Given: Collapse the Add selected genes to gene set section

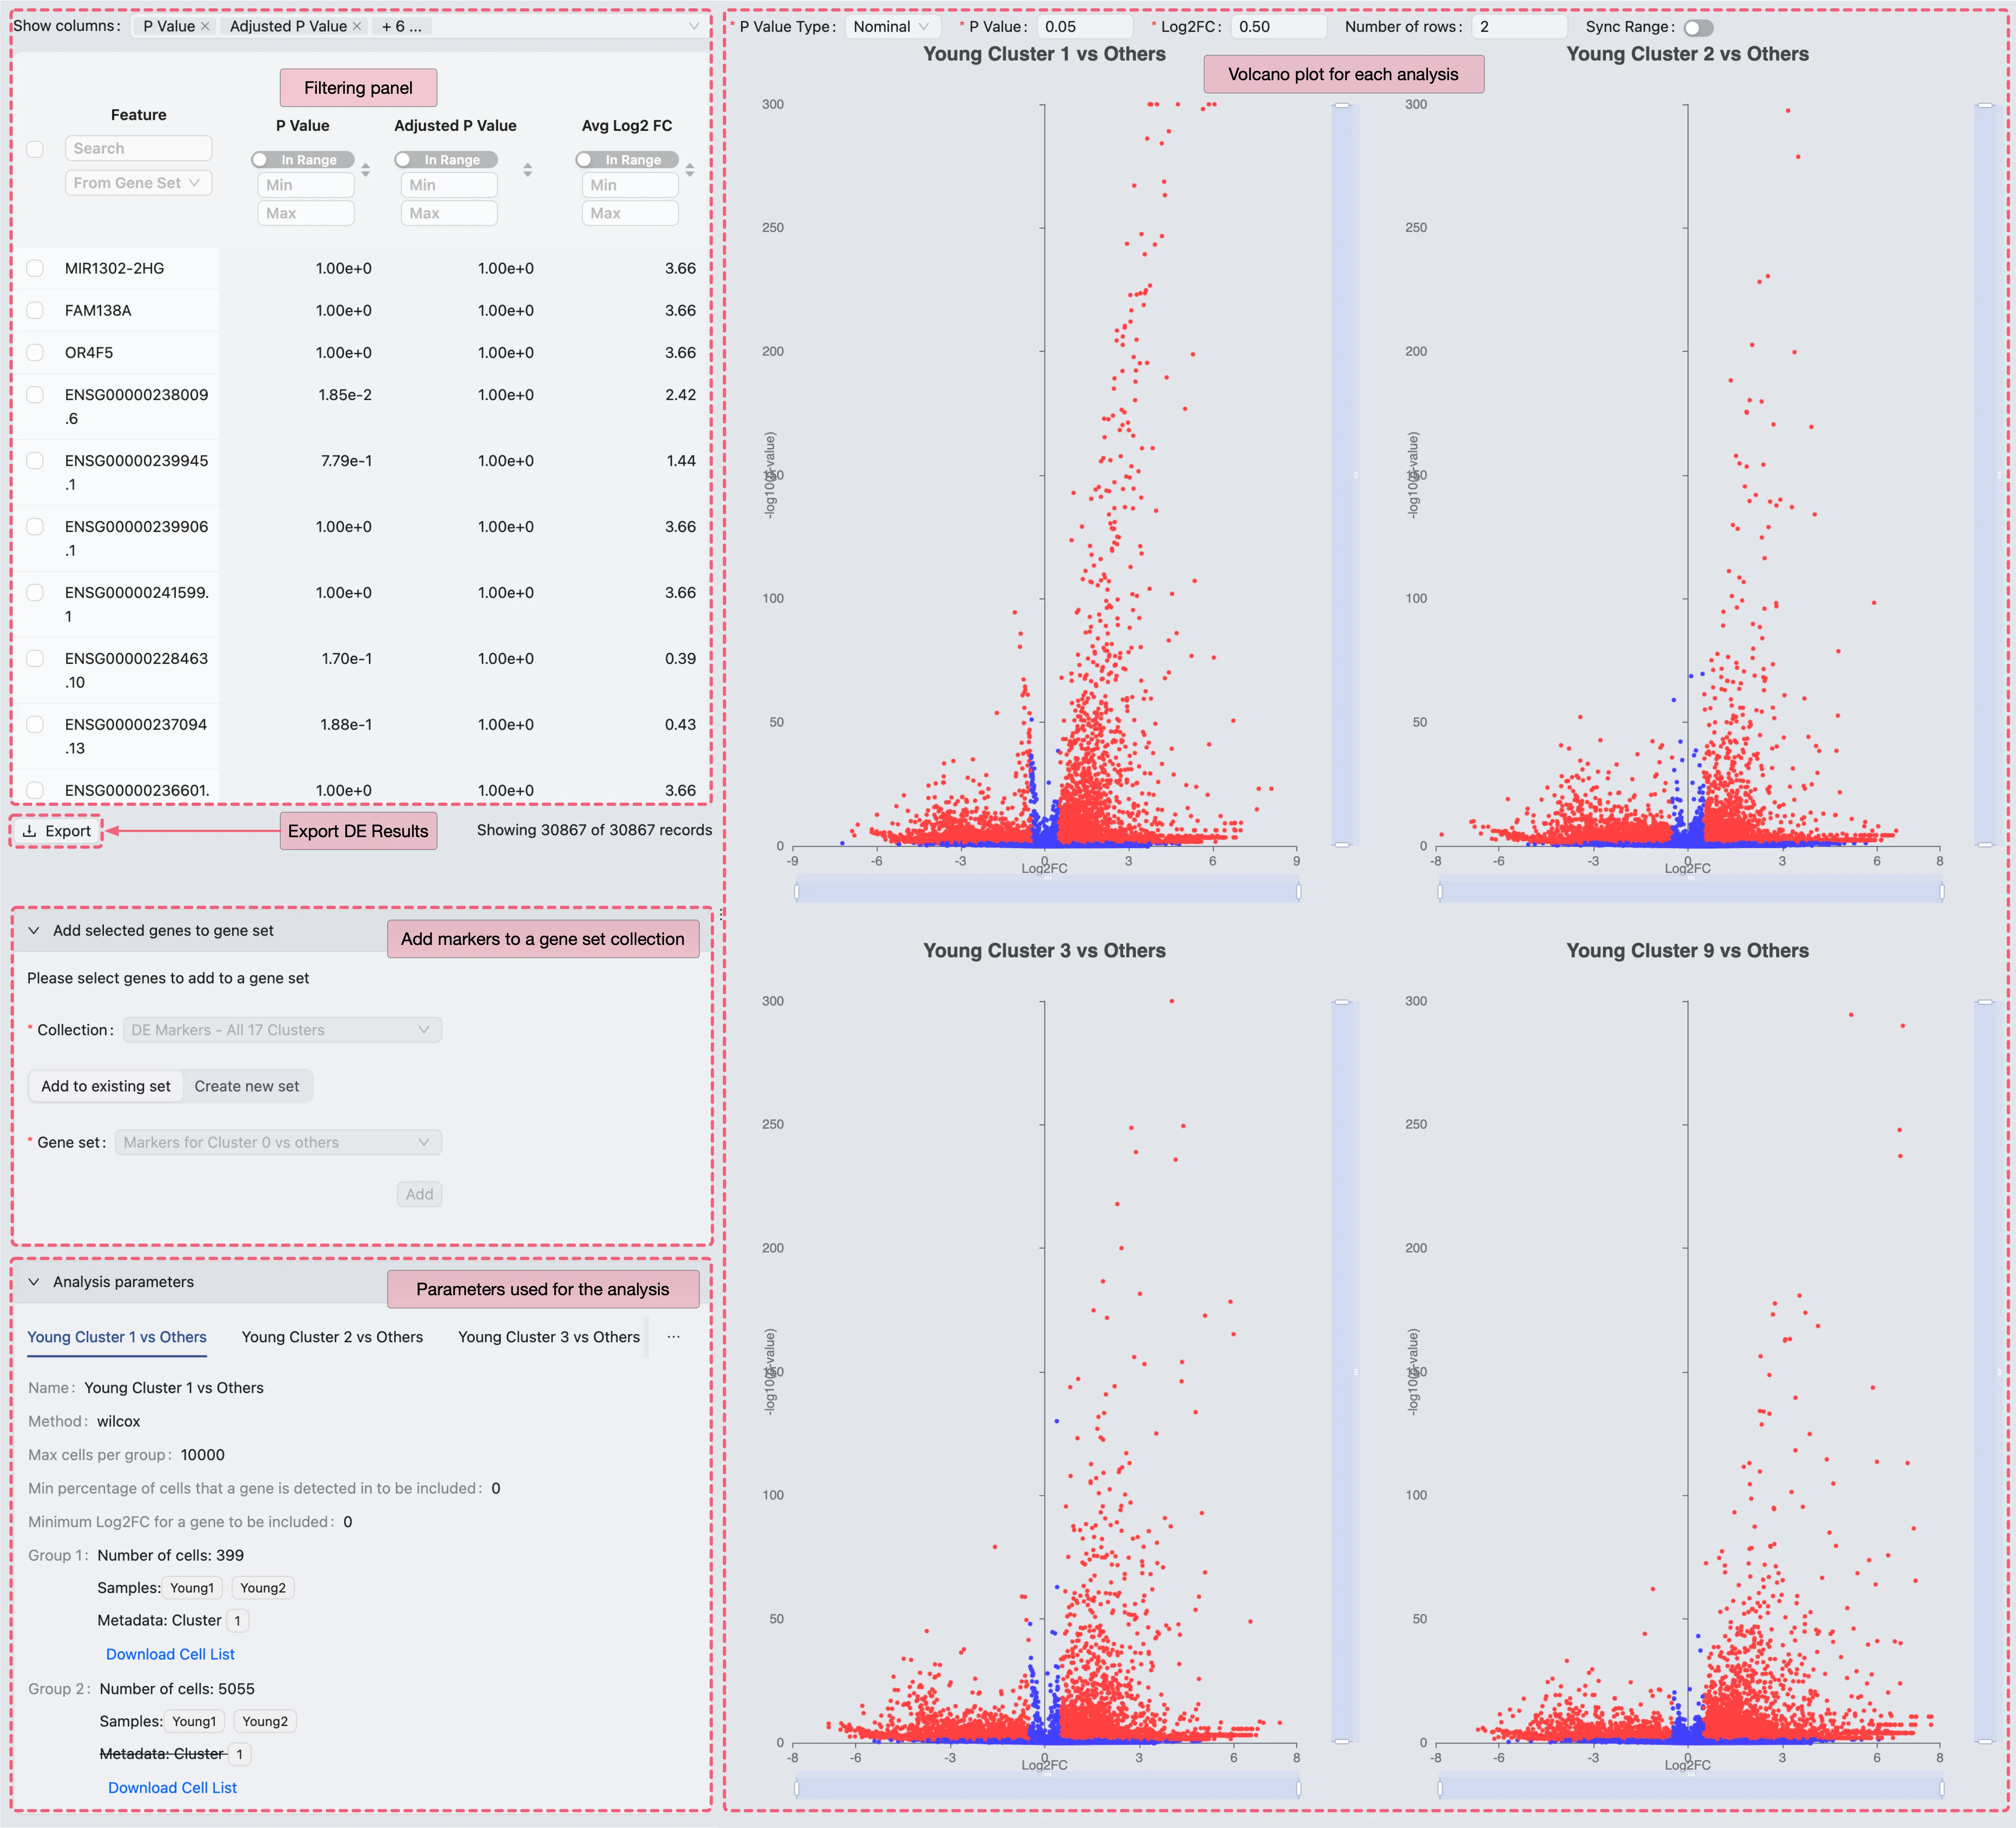Looking at the screenshot, I should coord(34,931).
